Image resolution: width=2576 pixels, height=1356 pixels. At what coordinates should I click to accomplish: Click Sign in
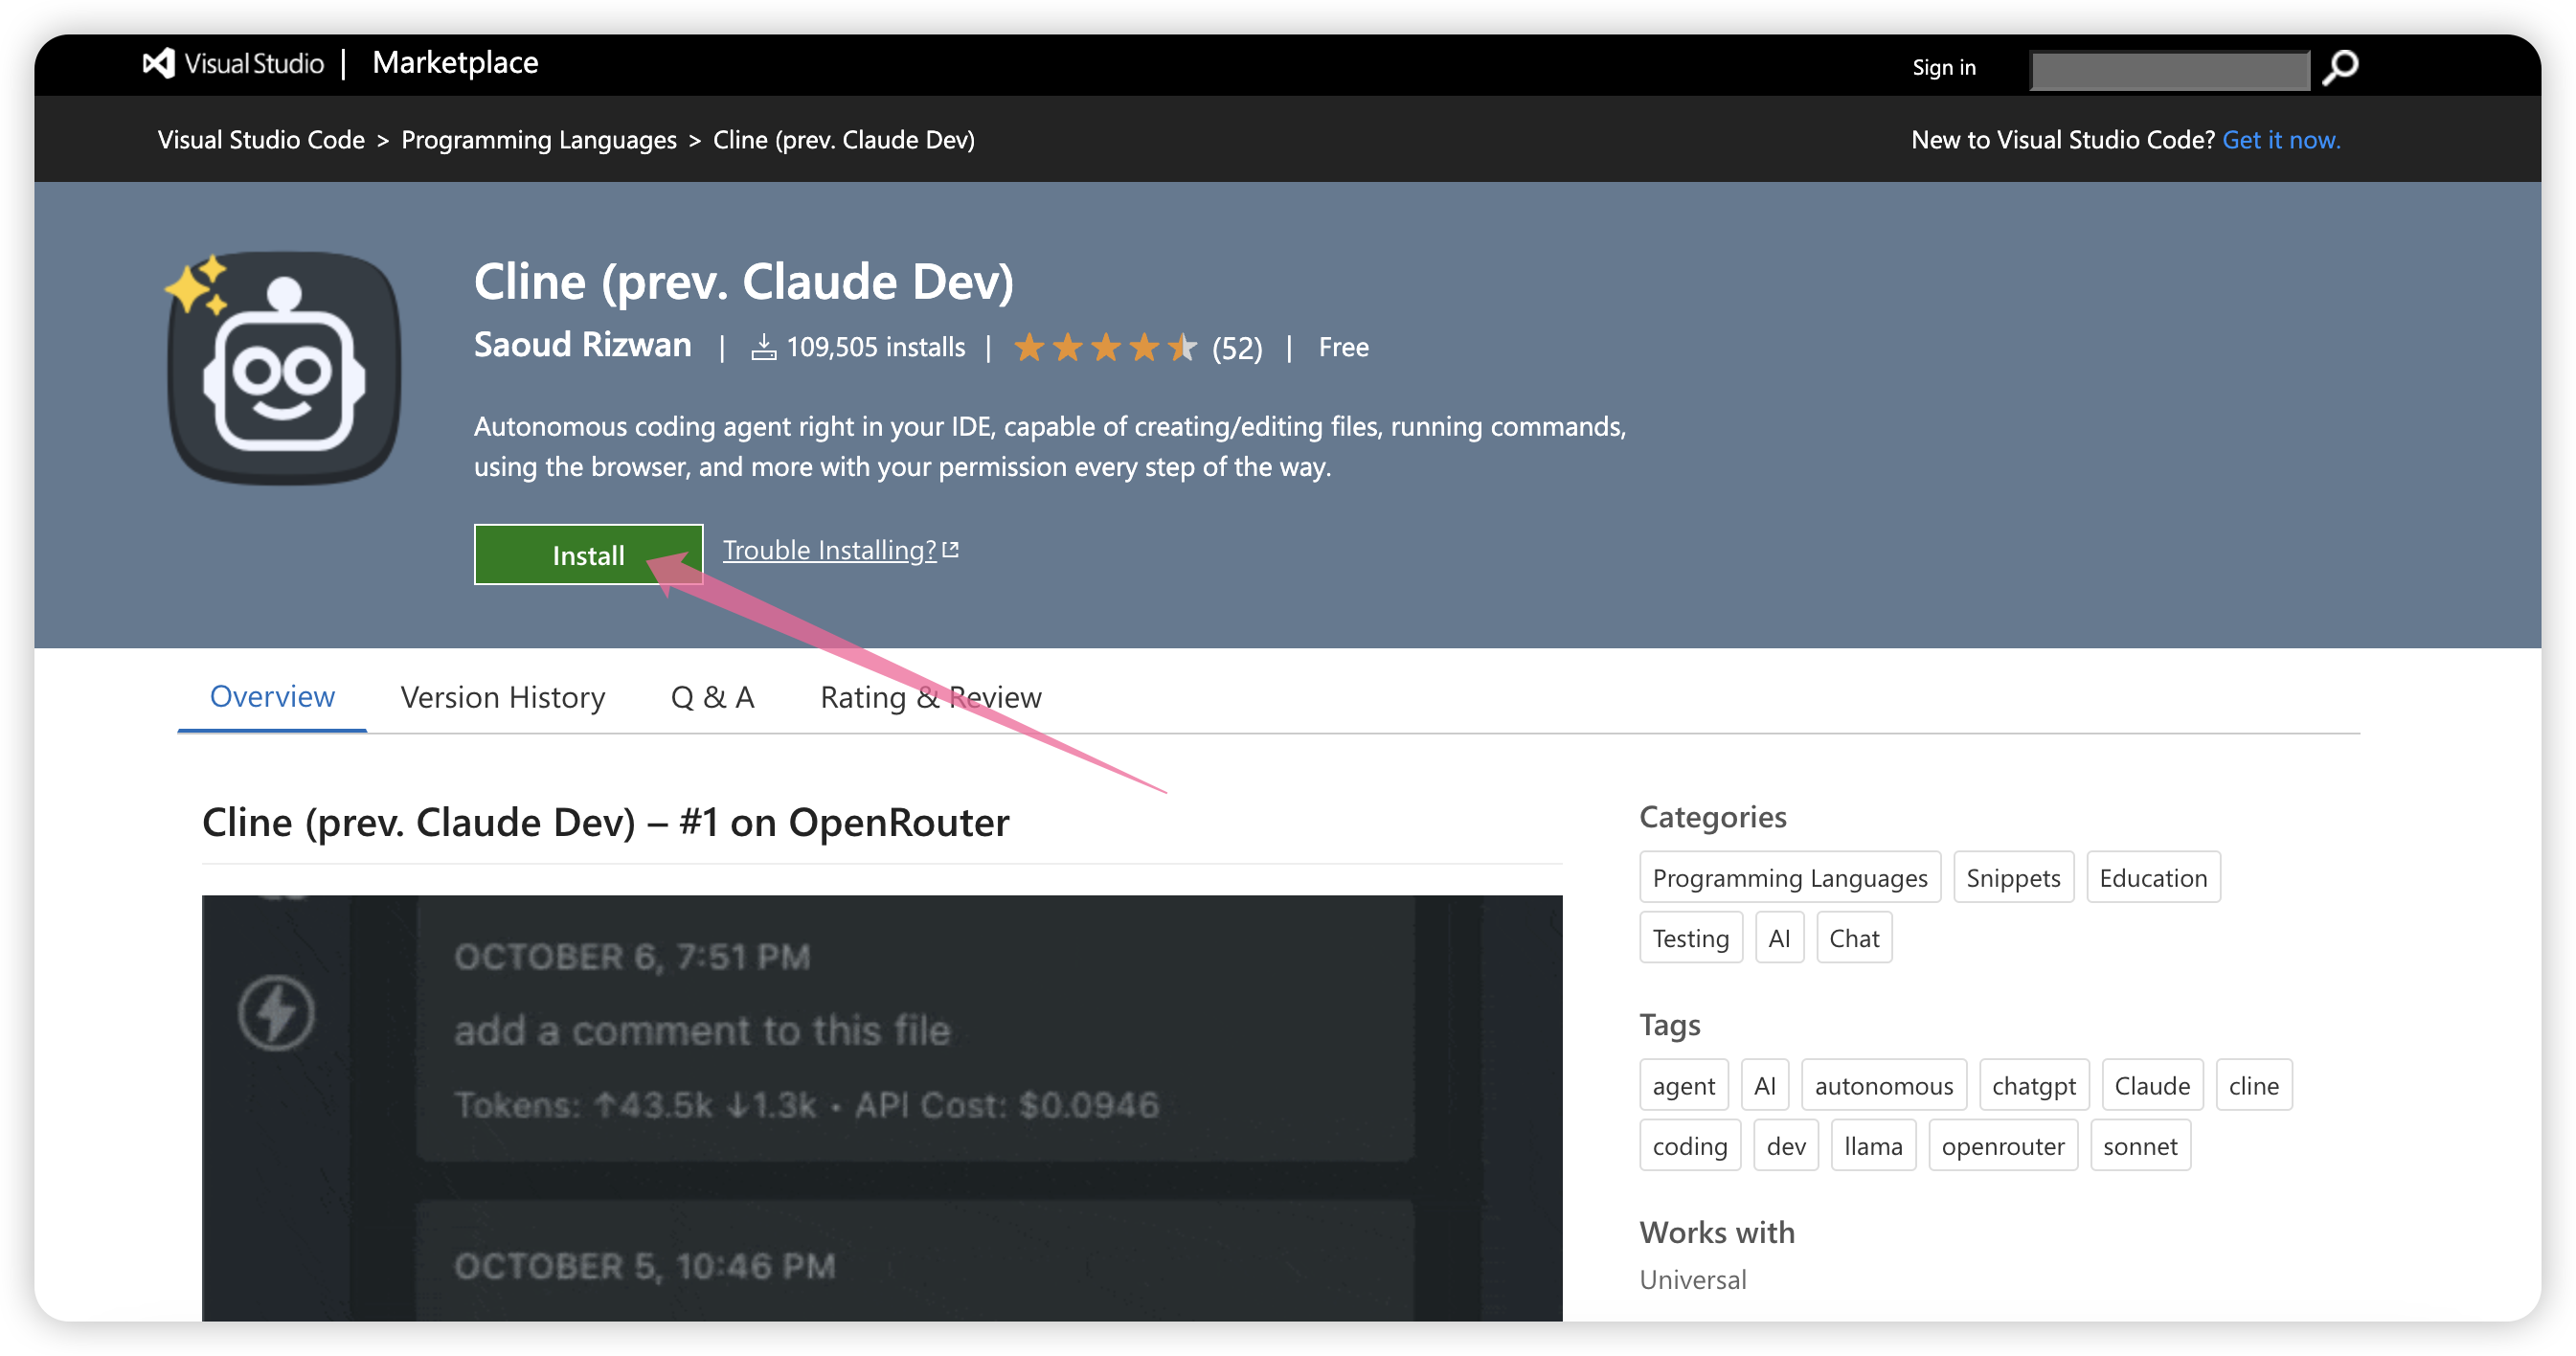point(1944,67)
